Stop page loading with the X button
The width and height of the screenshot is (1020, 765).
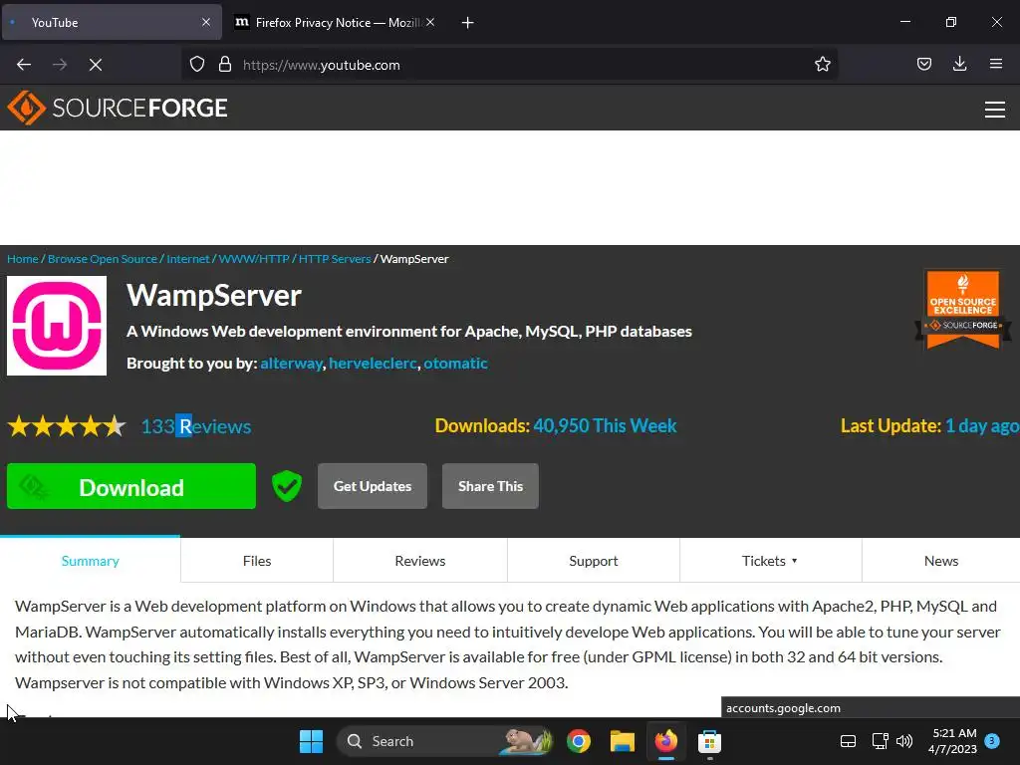(x=96, y=65)
